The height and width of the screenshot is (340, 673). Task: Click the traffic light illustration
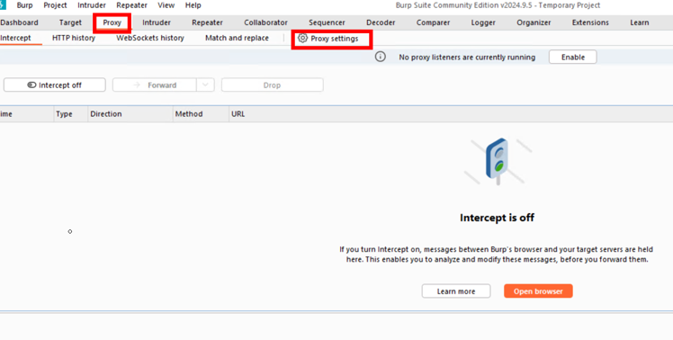[498, 161]
